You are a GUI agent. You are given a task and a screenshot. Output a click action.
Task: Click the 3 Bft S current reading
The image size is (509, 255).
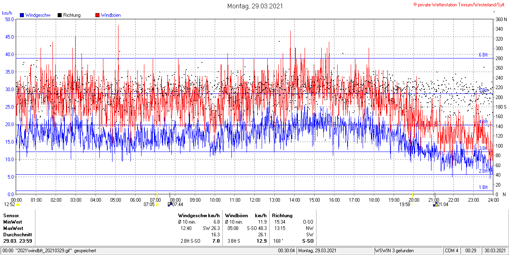[234, 241]
